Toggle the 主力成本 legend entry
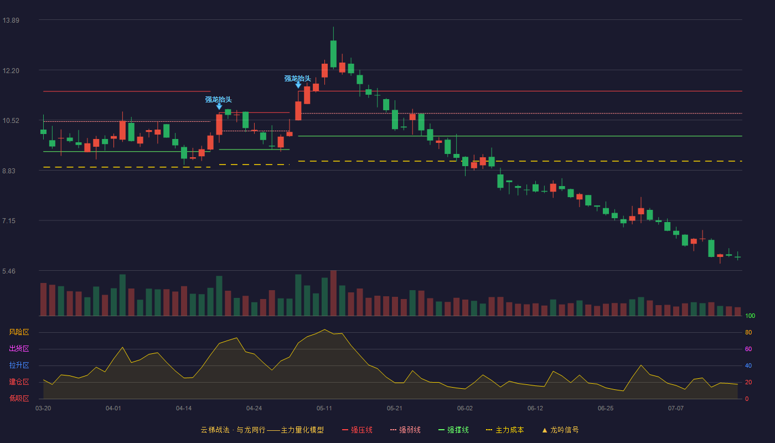 [x=505, y=430]
